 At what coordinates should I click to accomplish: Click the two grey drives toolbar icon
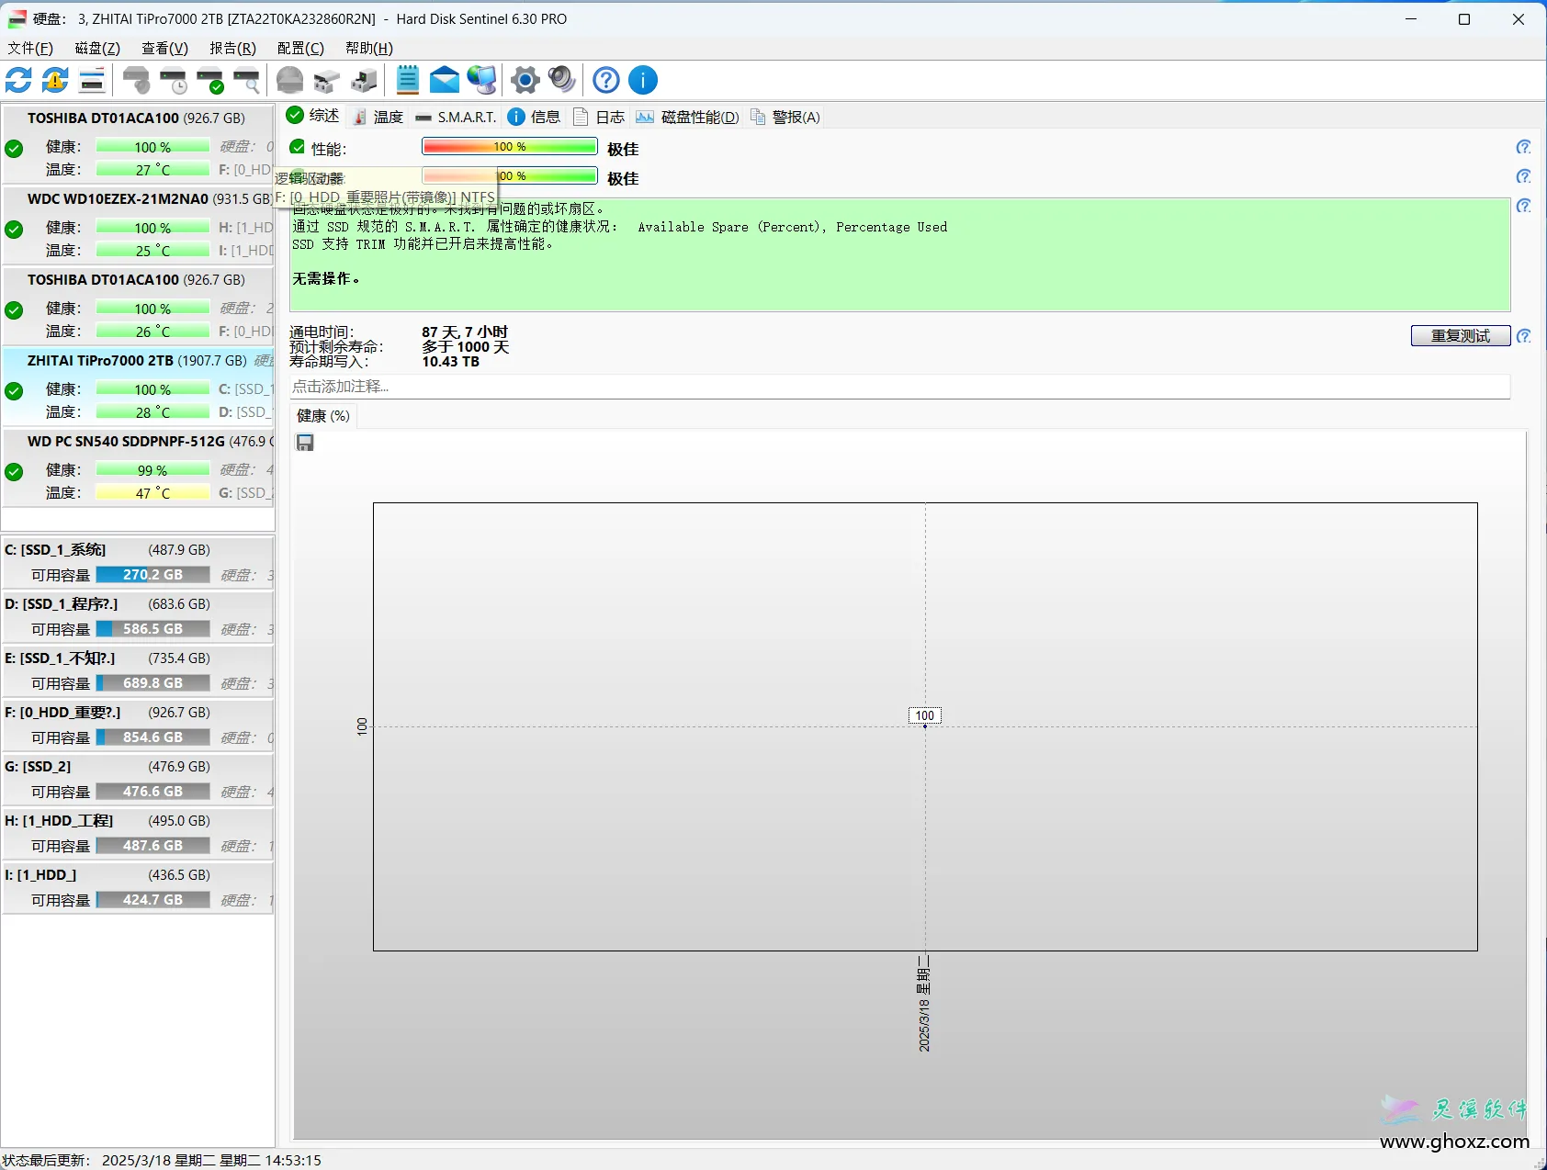click(327, 80)
